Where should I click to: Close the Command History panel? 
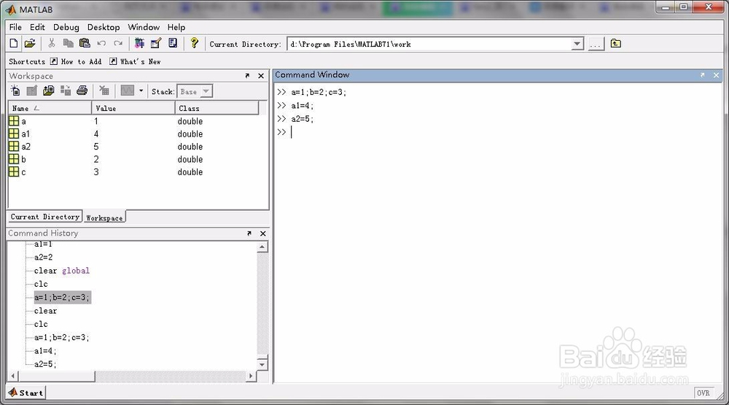[262, 234]
